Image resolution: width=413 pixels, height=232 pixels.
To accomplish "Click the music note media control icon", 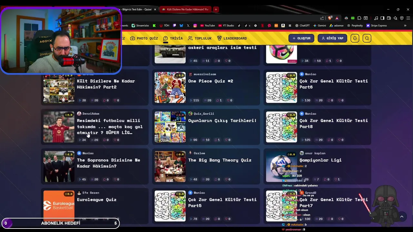I will (x=376, y=18).
